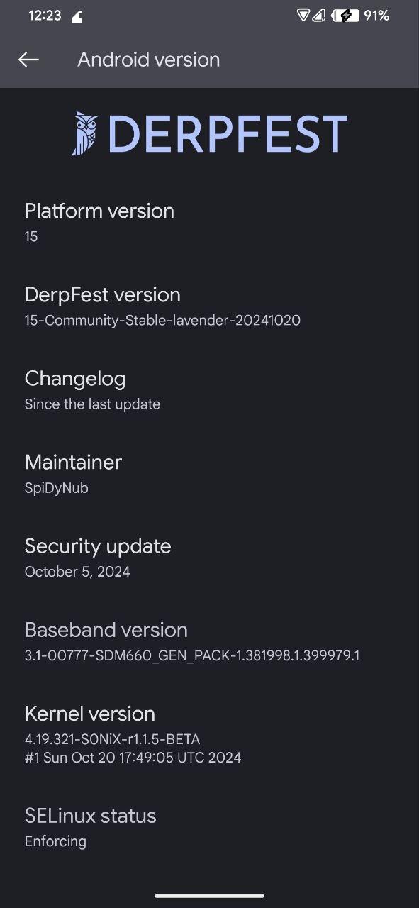Open the Security update entry
The height and width of the screenshot is (908, 419).
[209, 558]
